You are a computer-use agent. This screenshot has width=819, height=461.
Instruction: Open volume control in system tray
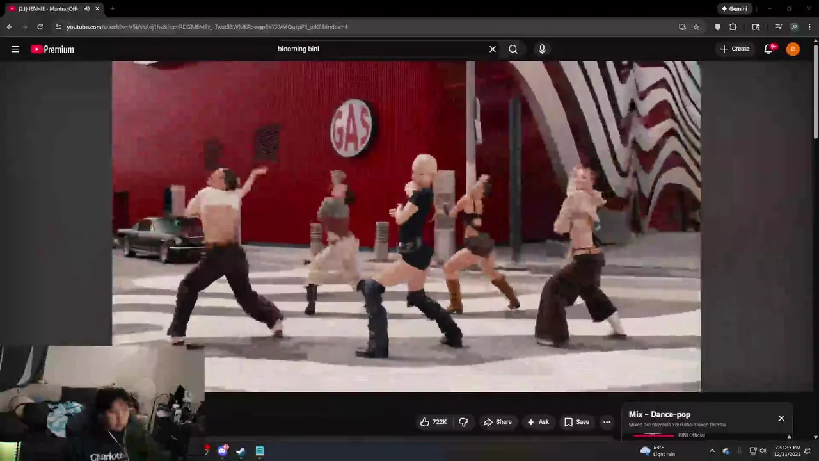pos(763,451)
